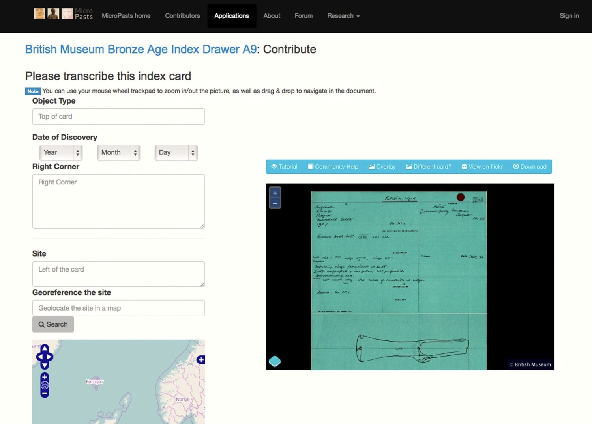Click the Search button for georeferencing
Image resolution: width=592 pixels, height=424 pixels.
[x=53, y=324]
